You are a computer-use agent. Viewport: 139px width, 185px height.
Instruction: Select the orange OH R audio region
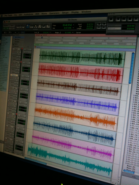pos(76,117)
